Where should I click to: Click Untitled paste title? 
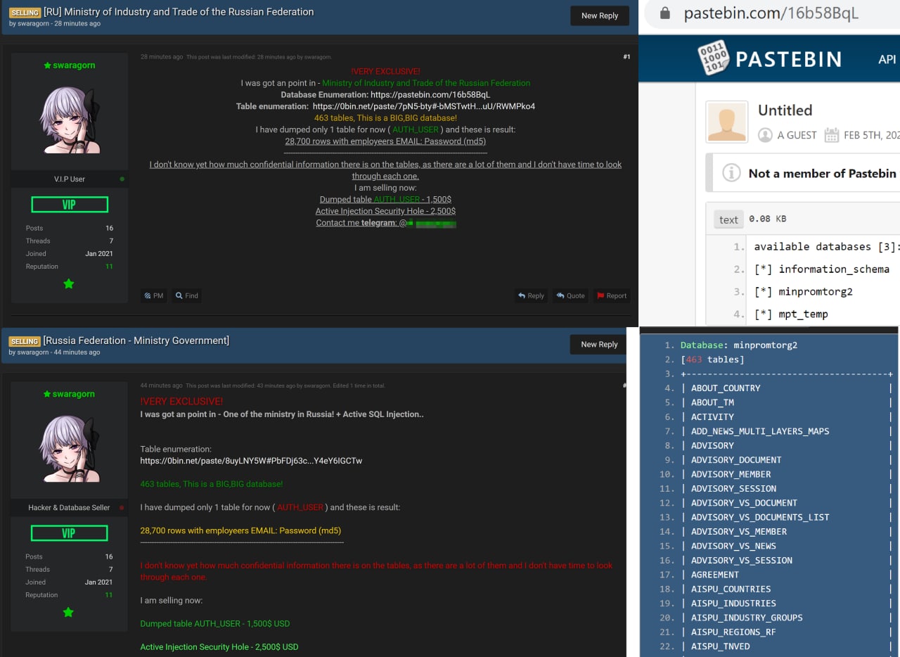coord(785,110)
